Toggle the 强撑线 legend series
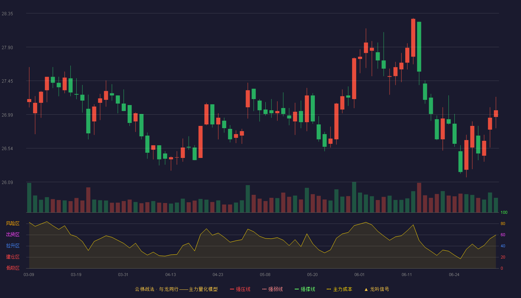This screenshot has width=521, height=298. pos(305,289)
